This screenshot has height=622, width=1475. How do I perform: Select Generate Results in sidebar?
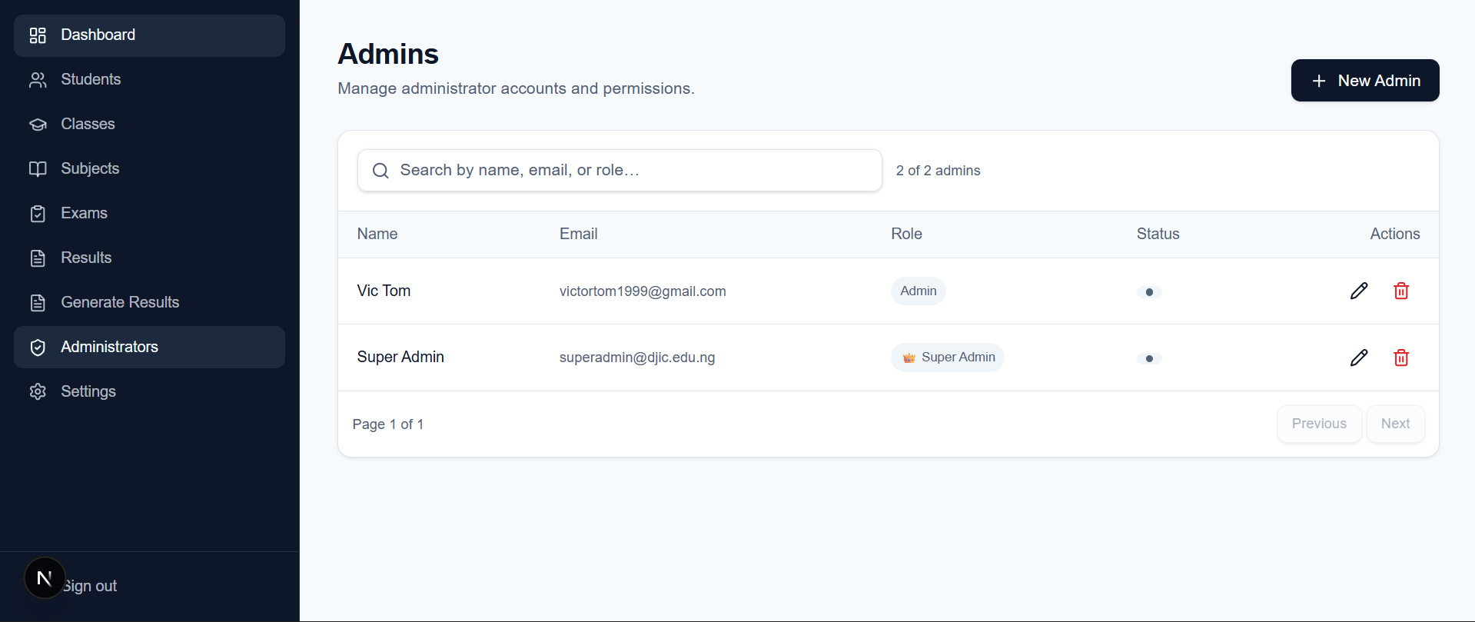coord(149,303)
